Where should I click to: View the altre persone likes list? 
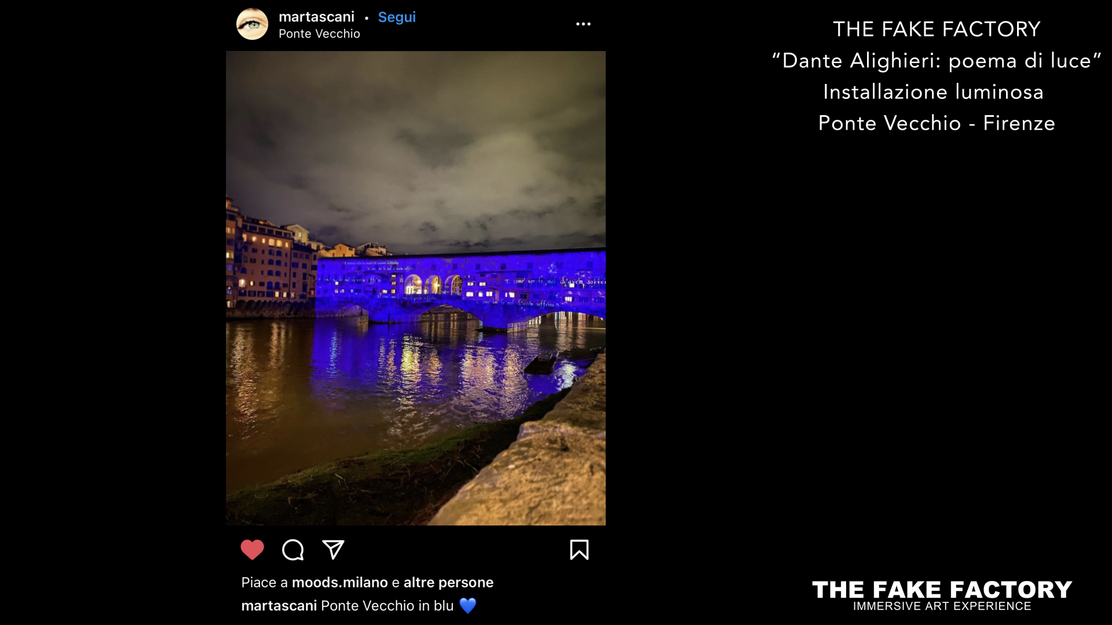[x=448, y=582]
